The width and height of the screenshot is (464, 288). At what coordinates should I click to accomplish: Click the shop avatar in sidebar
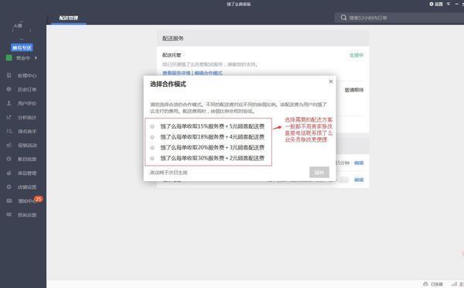(x=22, y=30)
